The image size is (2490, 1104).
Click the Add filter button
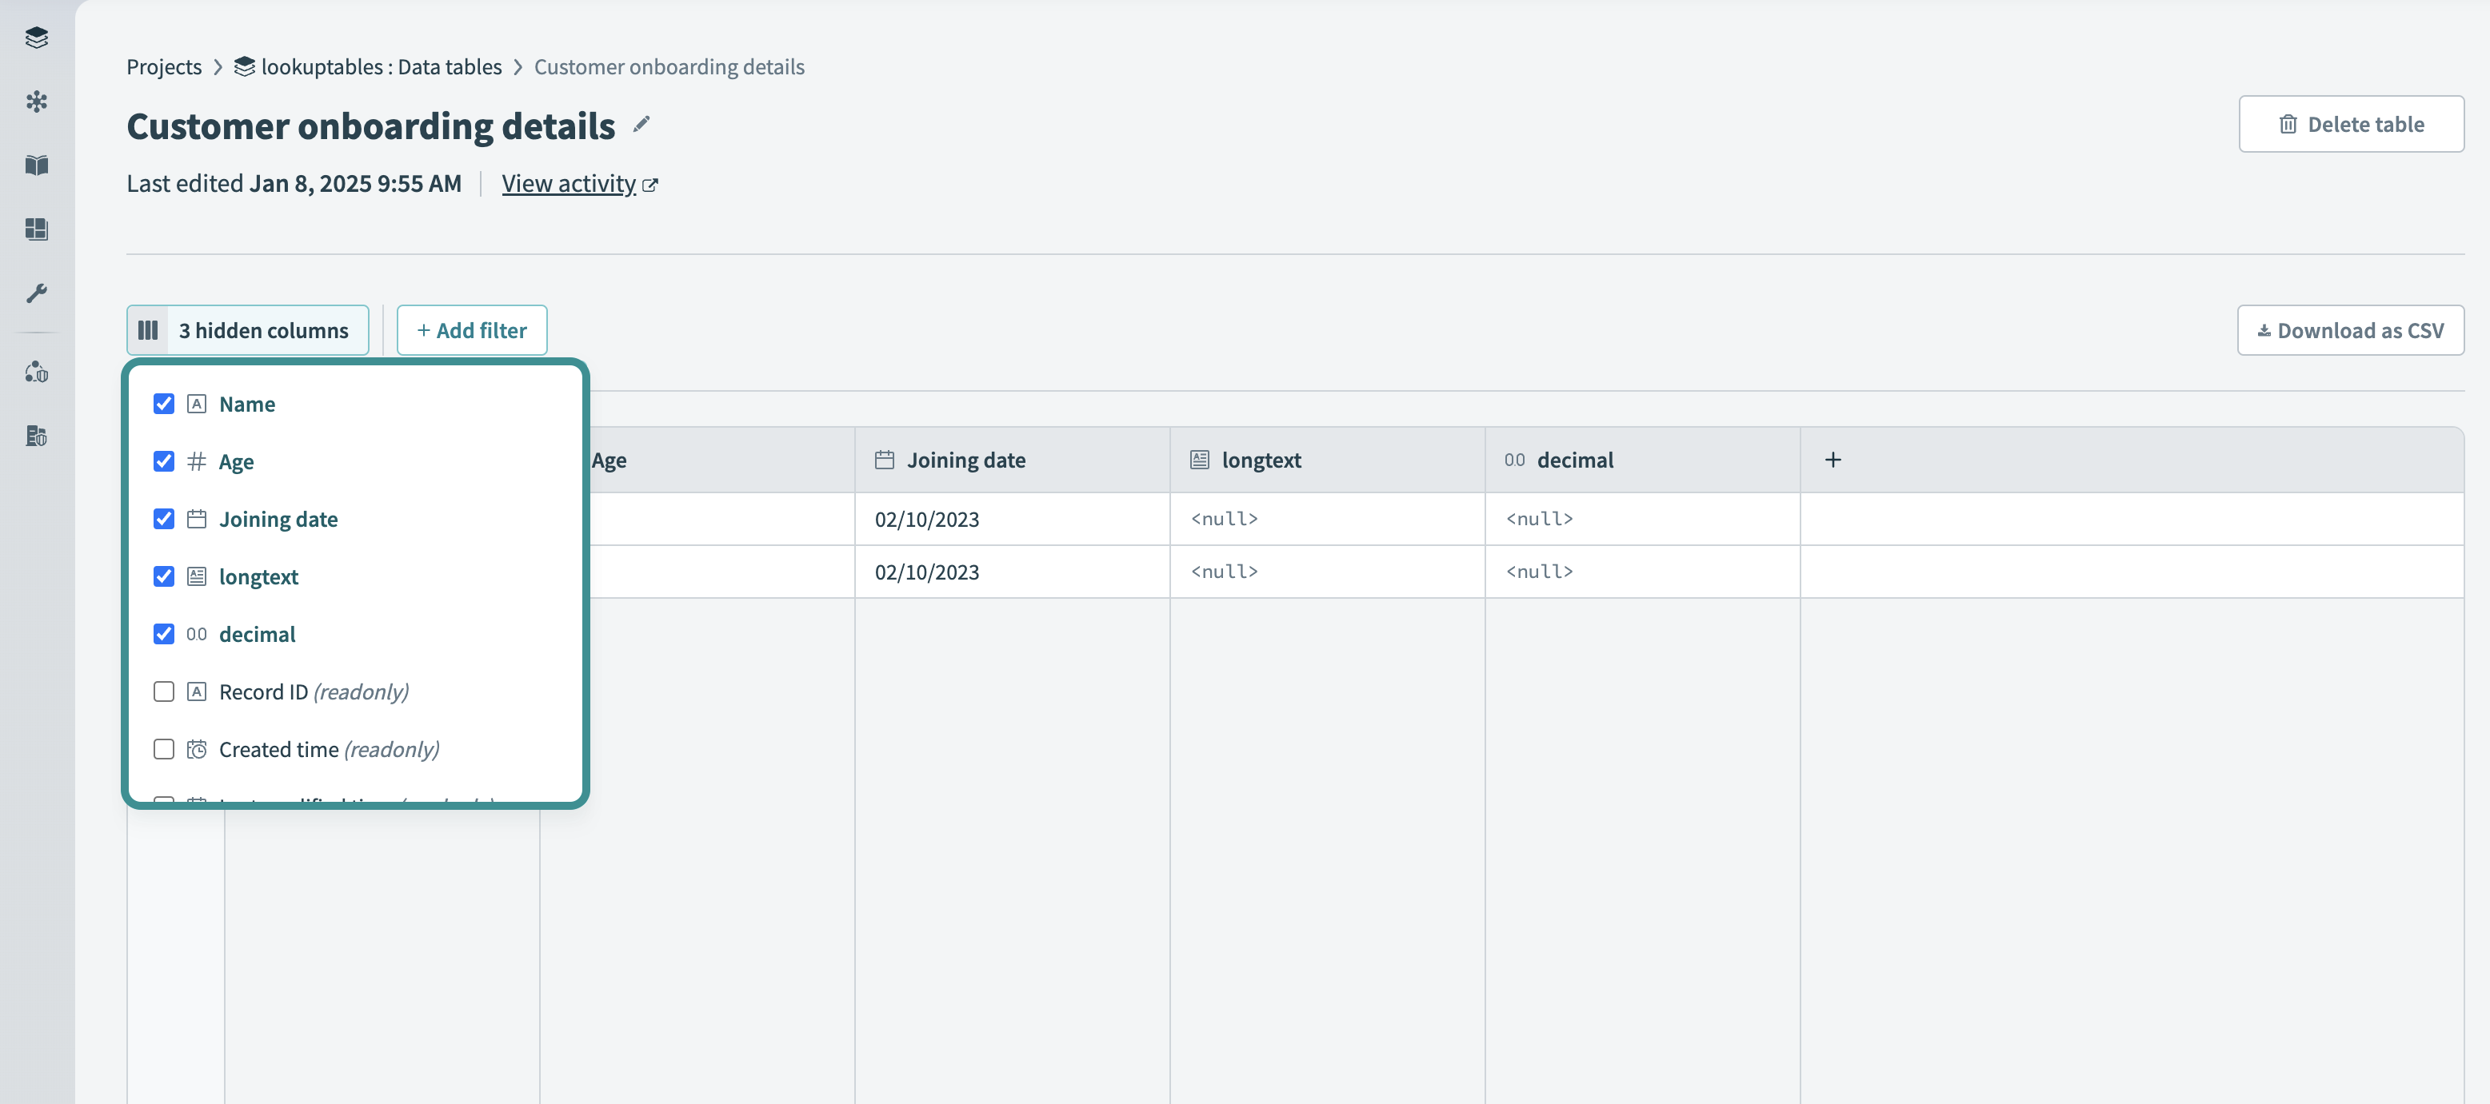coord(472,330)
